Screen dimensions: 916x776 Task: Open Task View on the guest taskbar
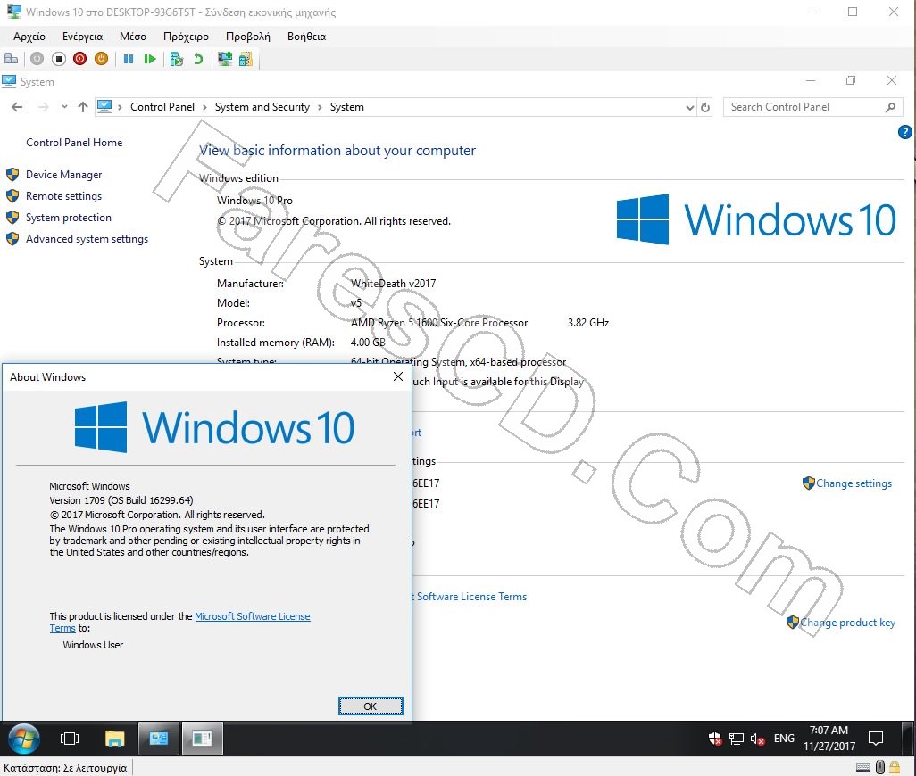click(x=70, y=739)
